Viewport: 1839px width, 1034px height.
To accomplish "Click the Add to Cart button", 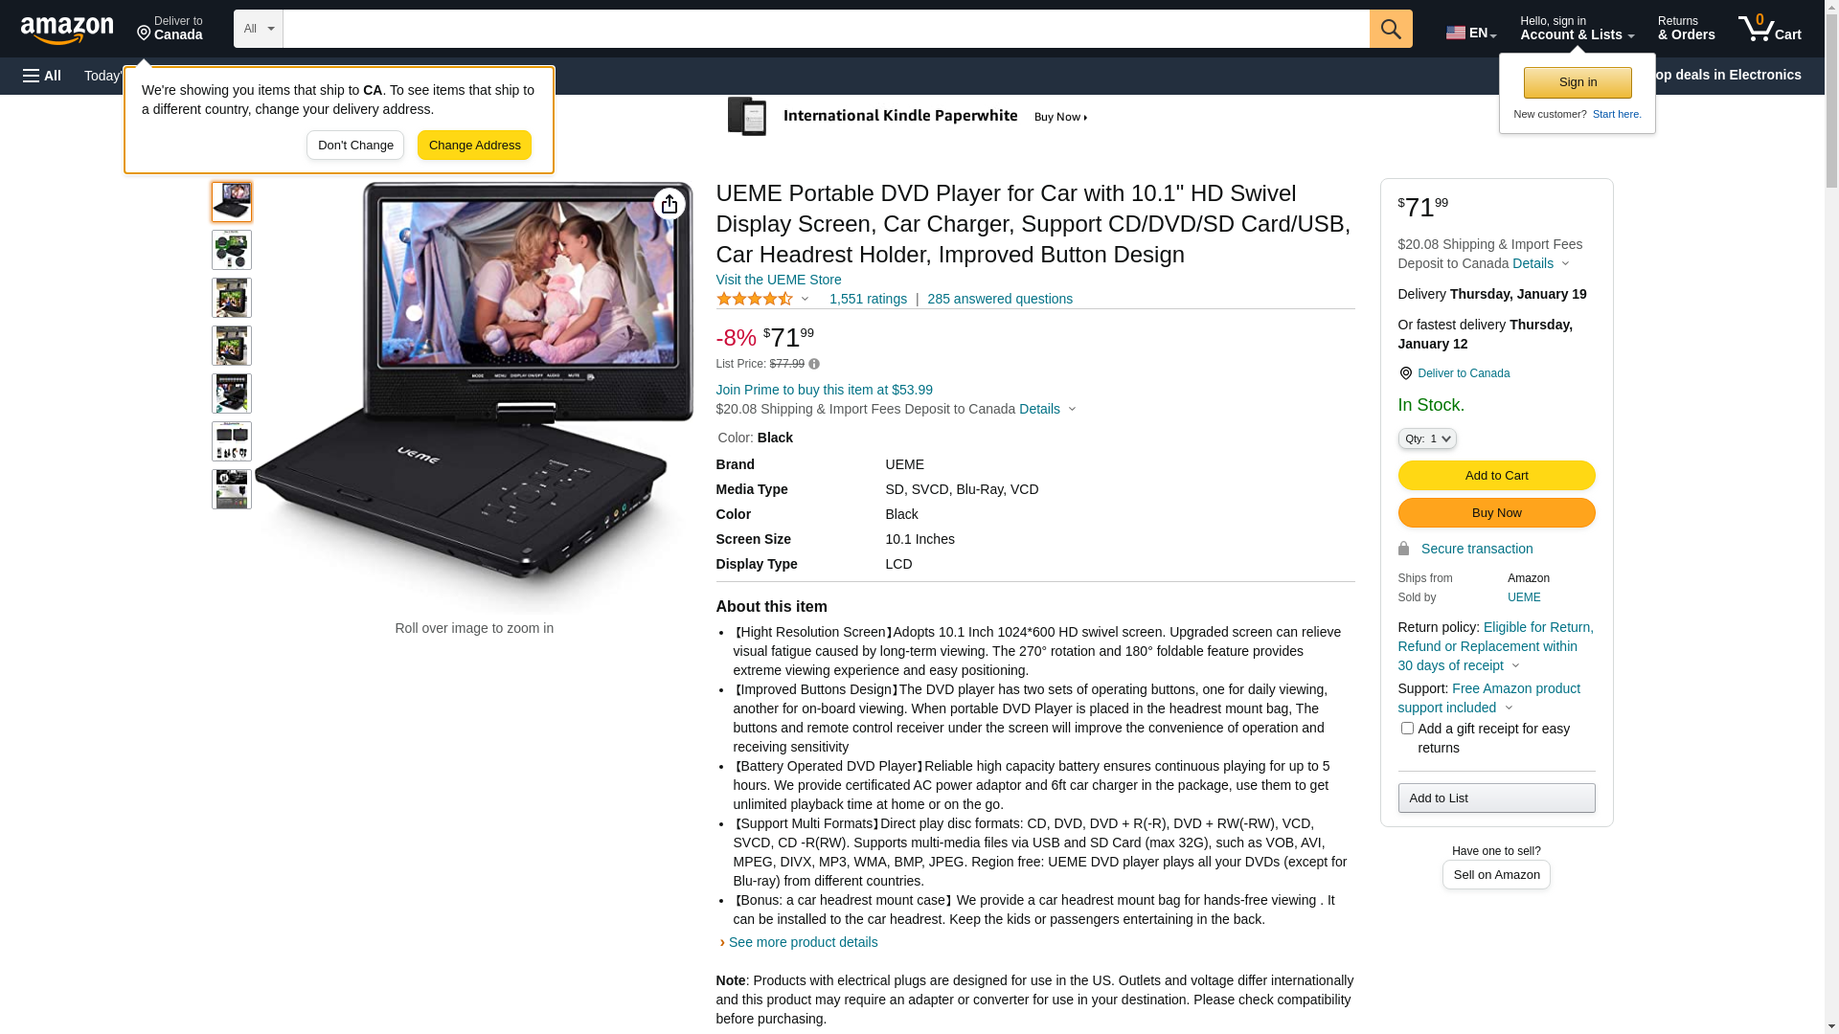I will [1496, 475].
